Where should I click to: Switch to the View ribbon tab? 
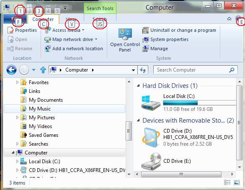point(71,19)
